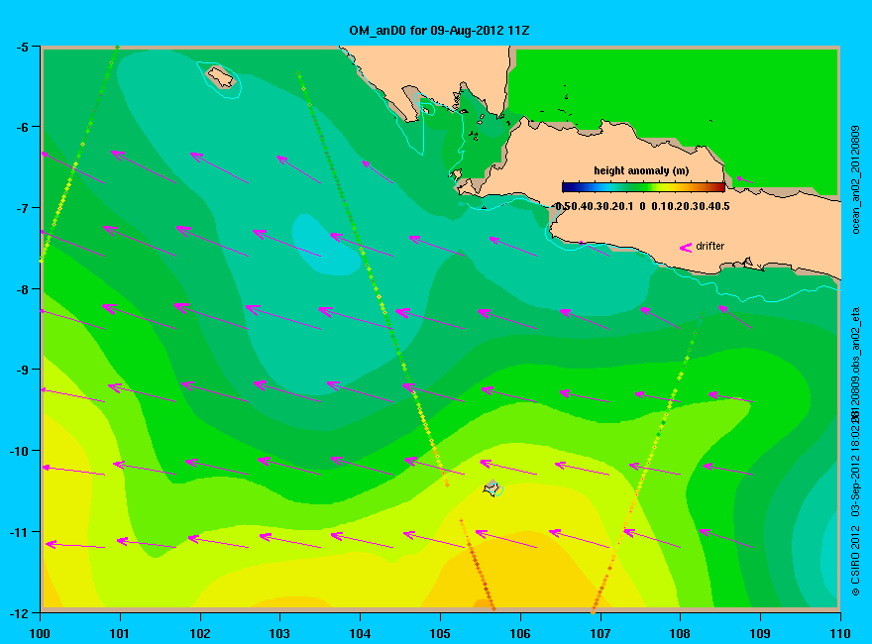The height and width of the screenshot is (644, 872).
Task: Click the height anomaly color bar
Action: click(x=643, y=187)
